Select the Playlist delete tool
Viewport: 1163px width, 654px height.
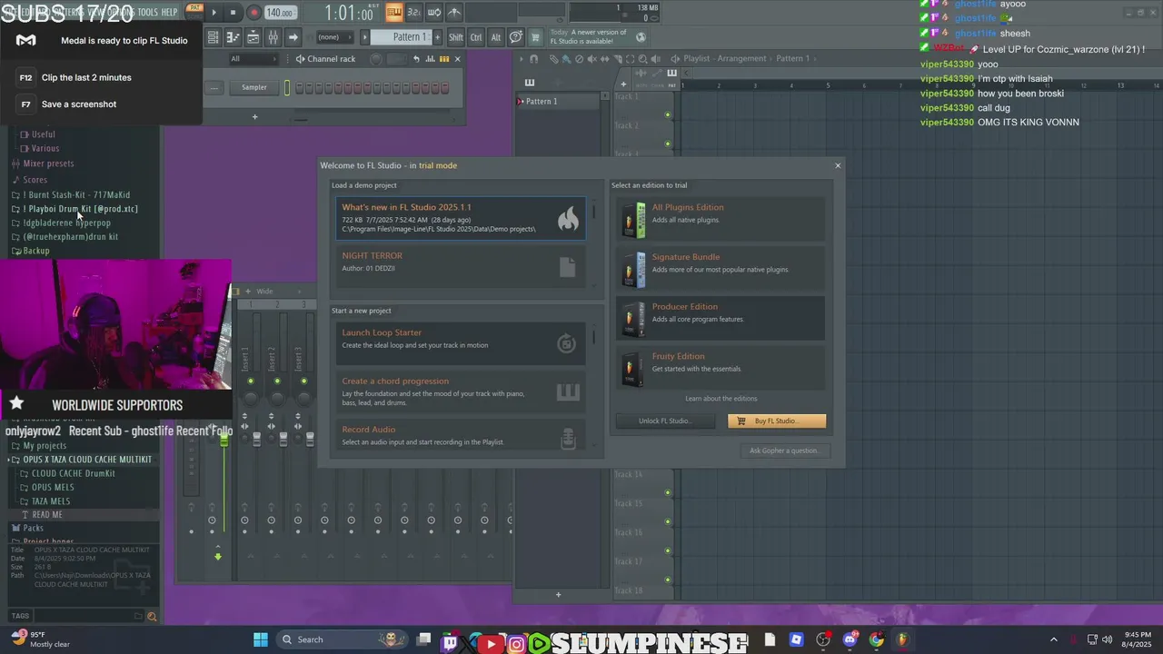pos(579,59)
